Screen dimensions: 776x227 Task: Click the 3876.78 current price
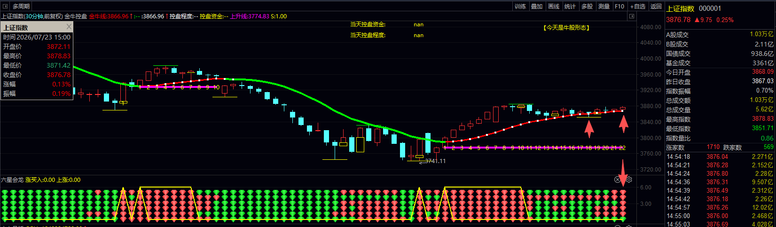[x=678, y=20]
